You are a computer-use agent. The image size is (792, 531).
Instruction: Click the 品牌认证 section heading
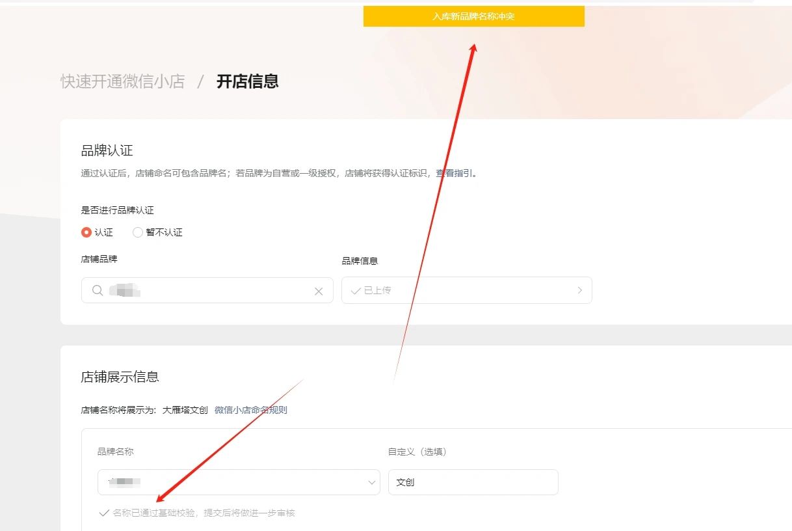coord(107,150)
